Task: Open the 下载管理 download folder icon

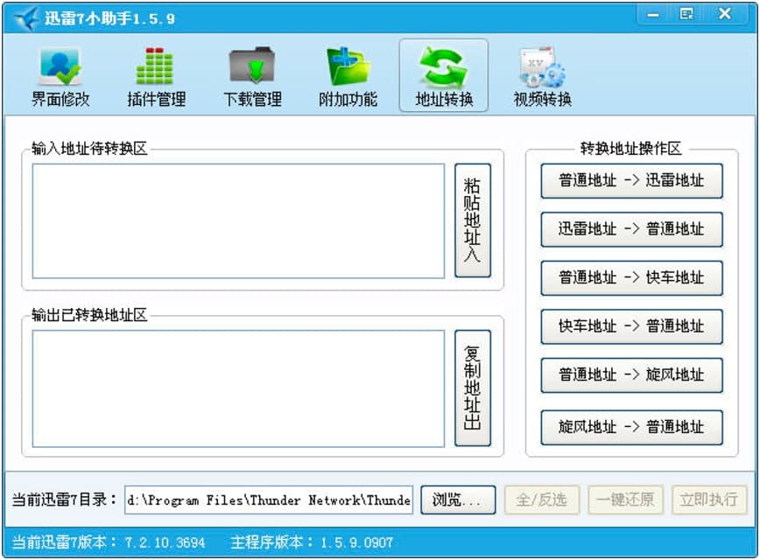Action: [252, 76]
